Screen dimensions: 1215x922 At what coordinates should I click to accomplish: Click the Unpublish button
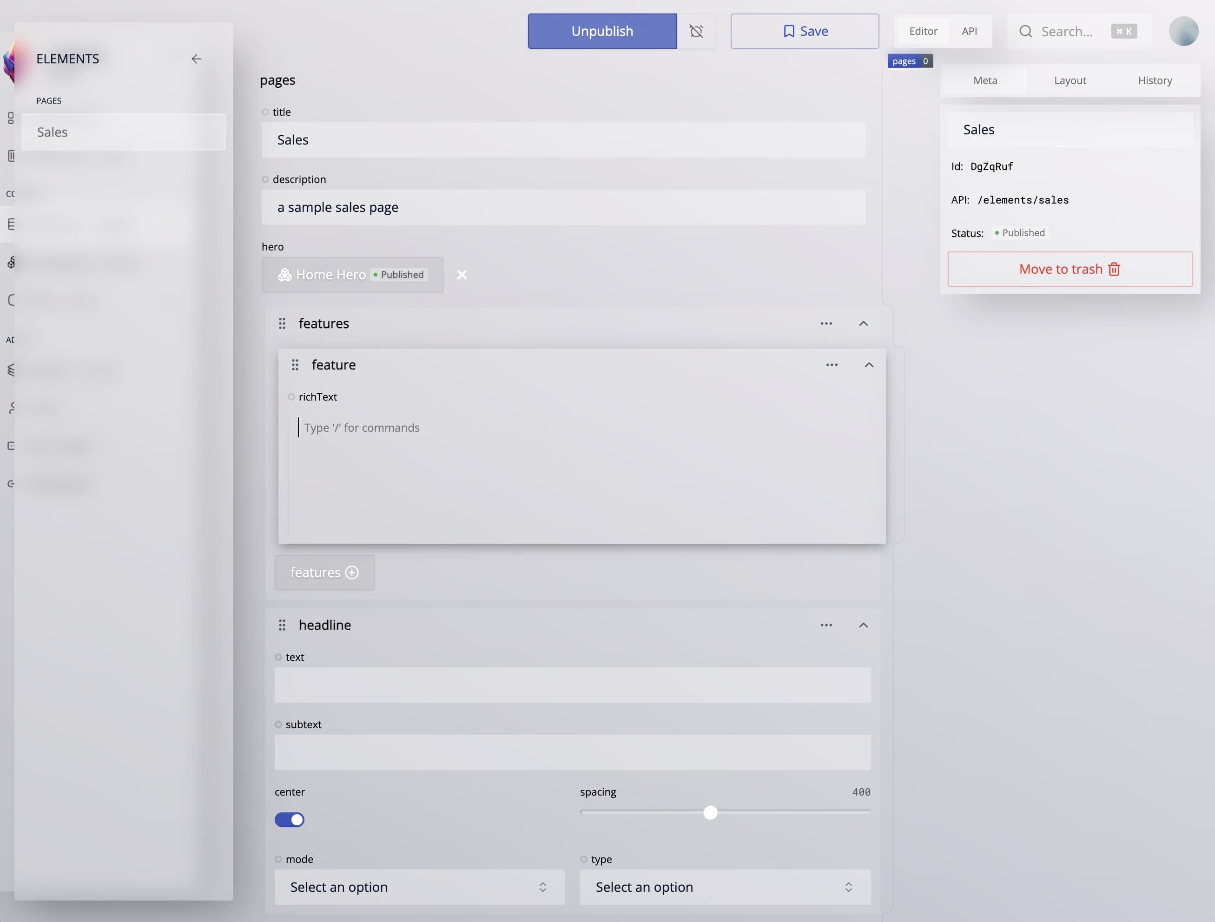click(x=601, y=30)
